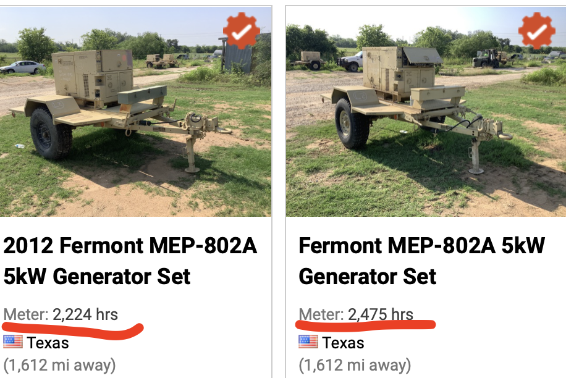Select the Texas location on the right listing

[x=344, y=342]
